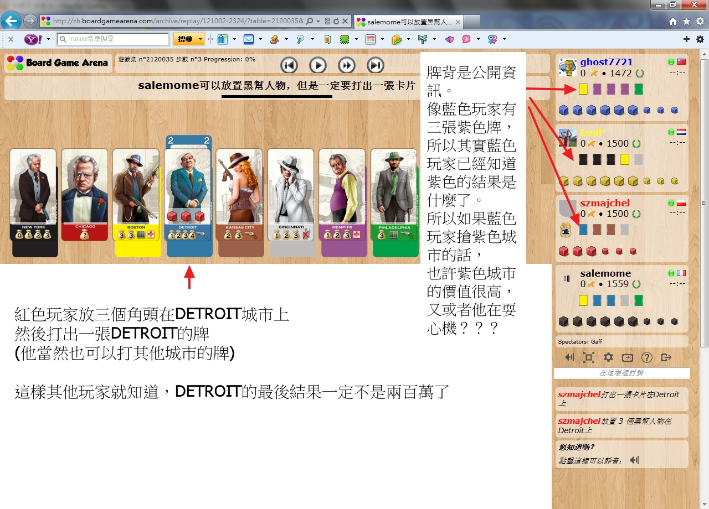The width and height of the screenshot is (709, 509).
Task: Click the Yahoo search input field
Action: 113,39
